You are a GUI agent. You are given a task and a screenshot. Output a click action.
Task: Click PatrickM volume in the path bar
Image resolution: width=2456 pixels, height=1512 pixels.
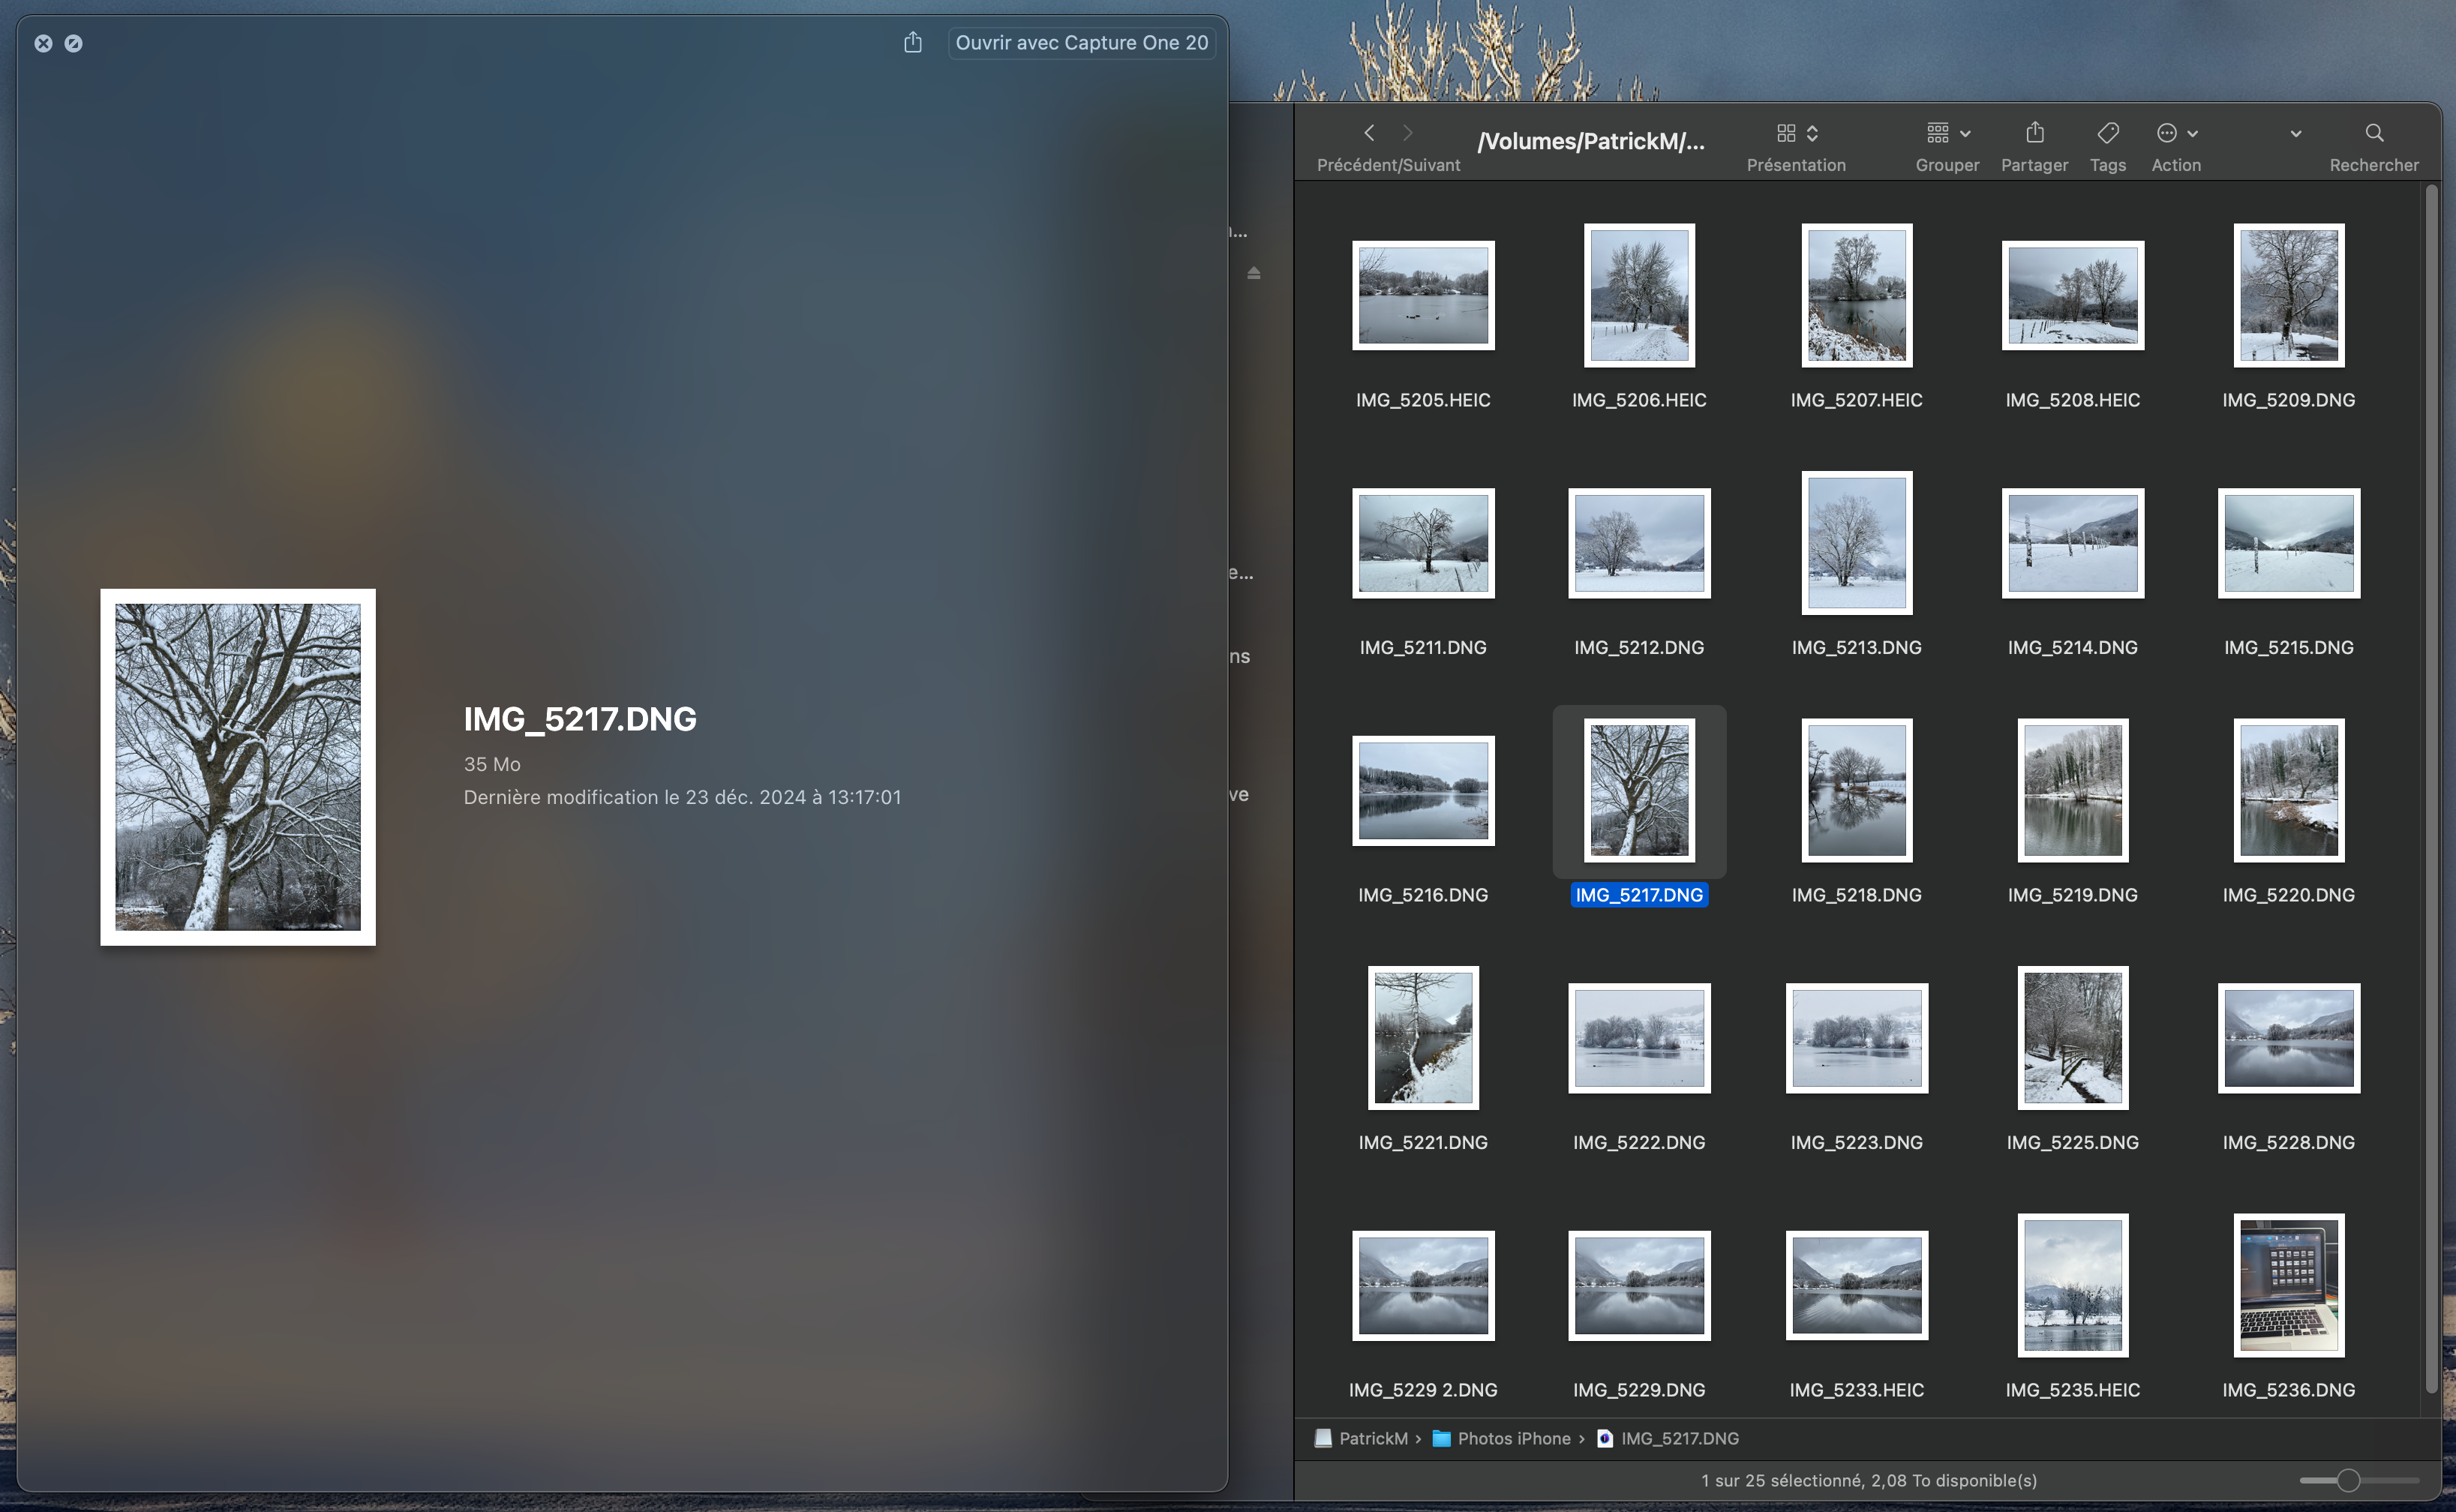click(x=1361, y=1438)
